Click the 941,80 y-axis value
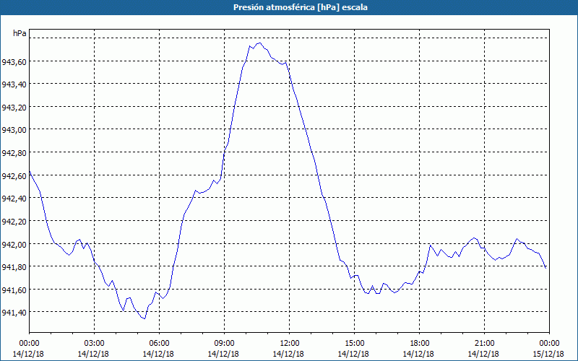The image size is (578, 361). [x=14, y=267]
